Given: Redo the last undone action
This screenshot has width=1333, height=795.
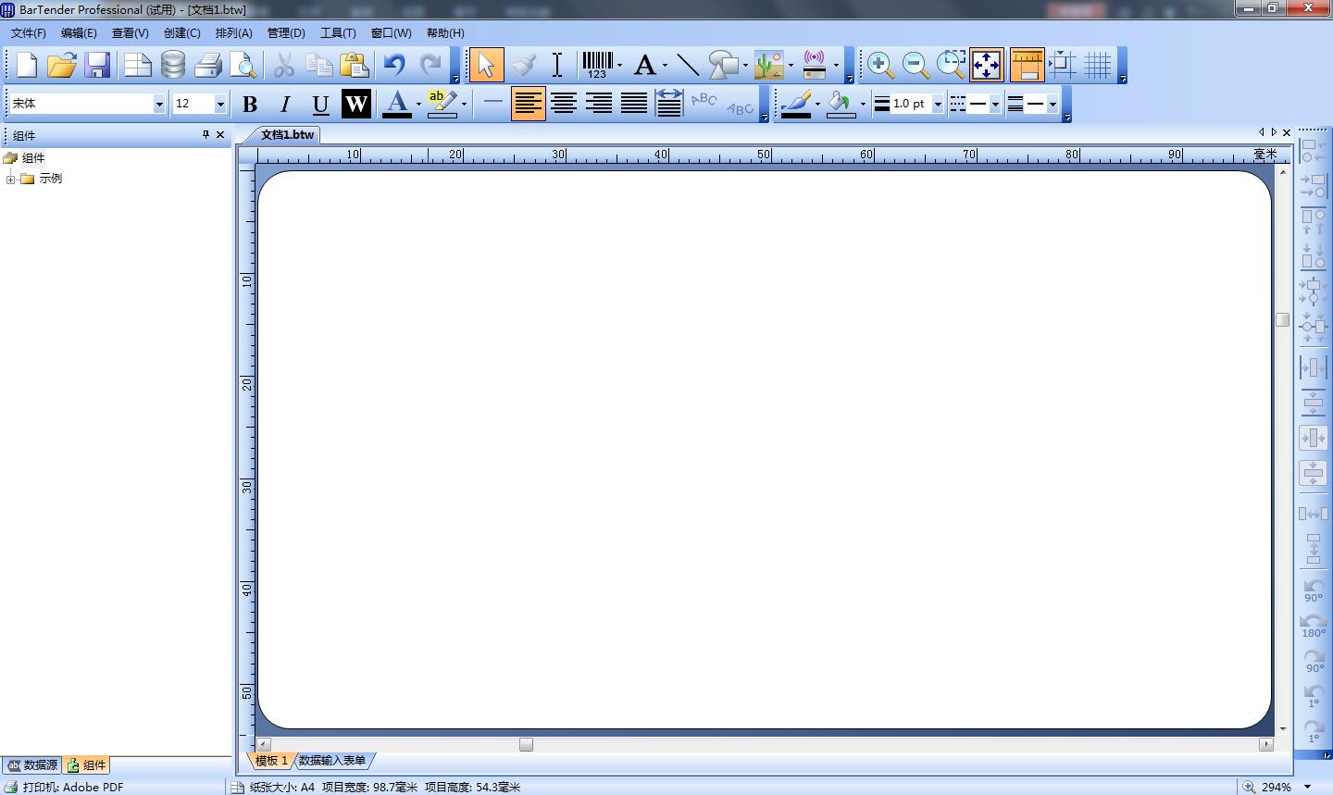Looking at the screenshot, I should coord(430,65).
